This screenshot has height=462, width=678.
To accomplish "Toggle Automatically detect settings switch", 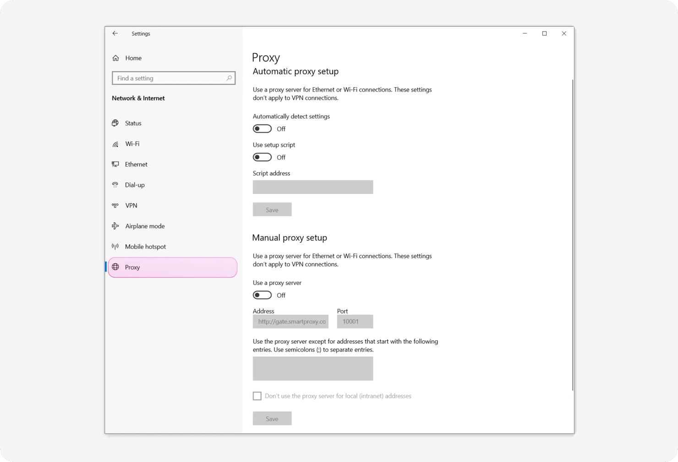I will point(262,129).
